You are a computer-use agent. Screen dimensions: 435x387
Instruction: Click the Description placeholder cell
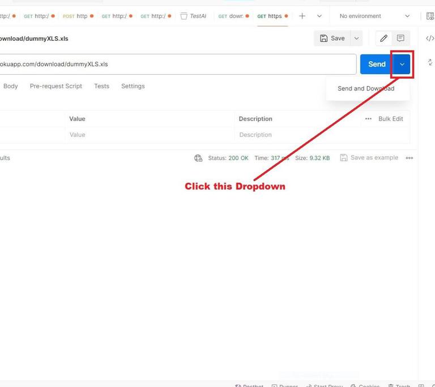point(322,135)
